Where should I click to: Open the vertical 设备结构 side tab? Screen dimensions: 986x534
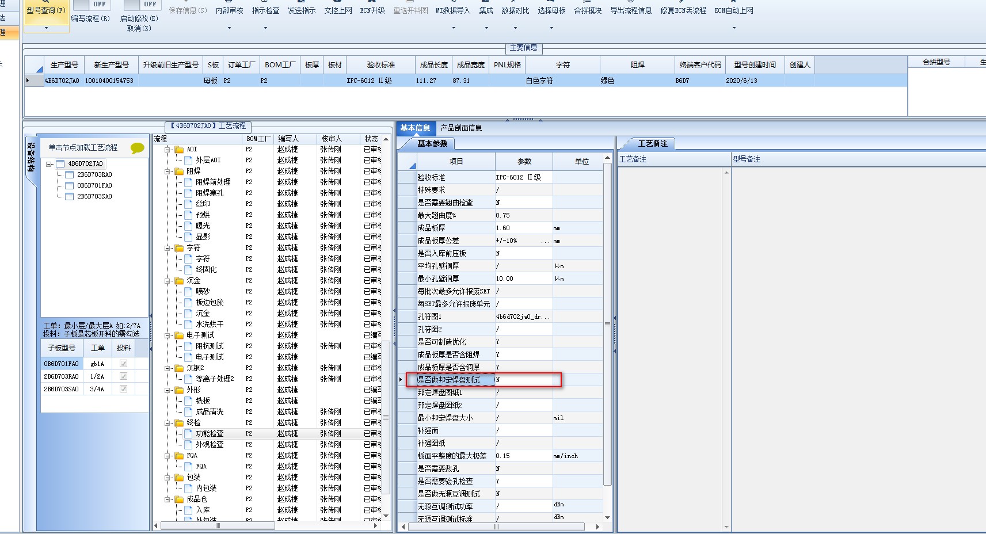point(31,157)
